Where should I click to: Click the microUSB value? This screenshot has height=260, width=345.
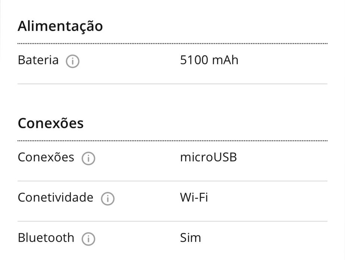tap(208, 157)
